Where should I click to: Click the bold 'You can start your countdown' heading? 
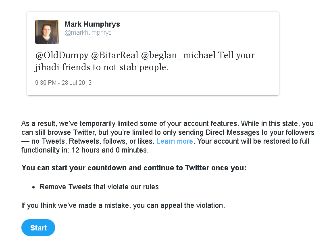click(133, 168)
